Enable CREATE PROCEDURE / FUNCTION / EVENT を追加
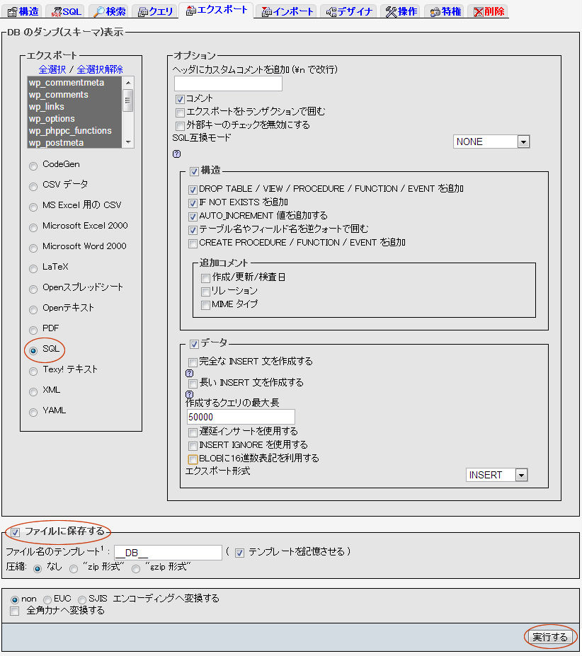 193,243
